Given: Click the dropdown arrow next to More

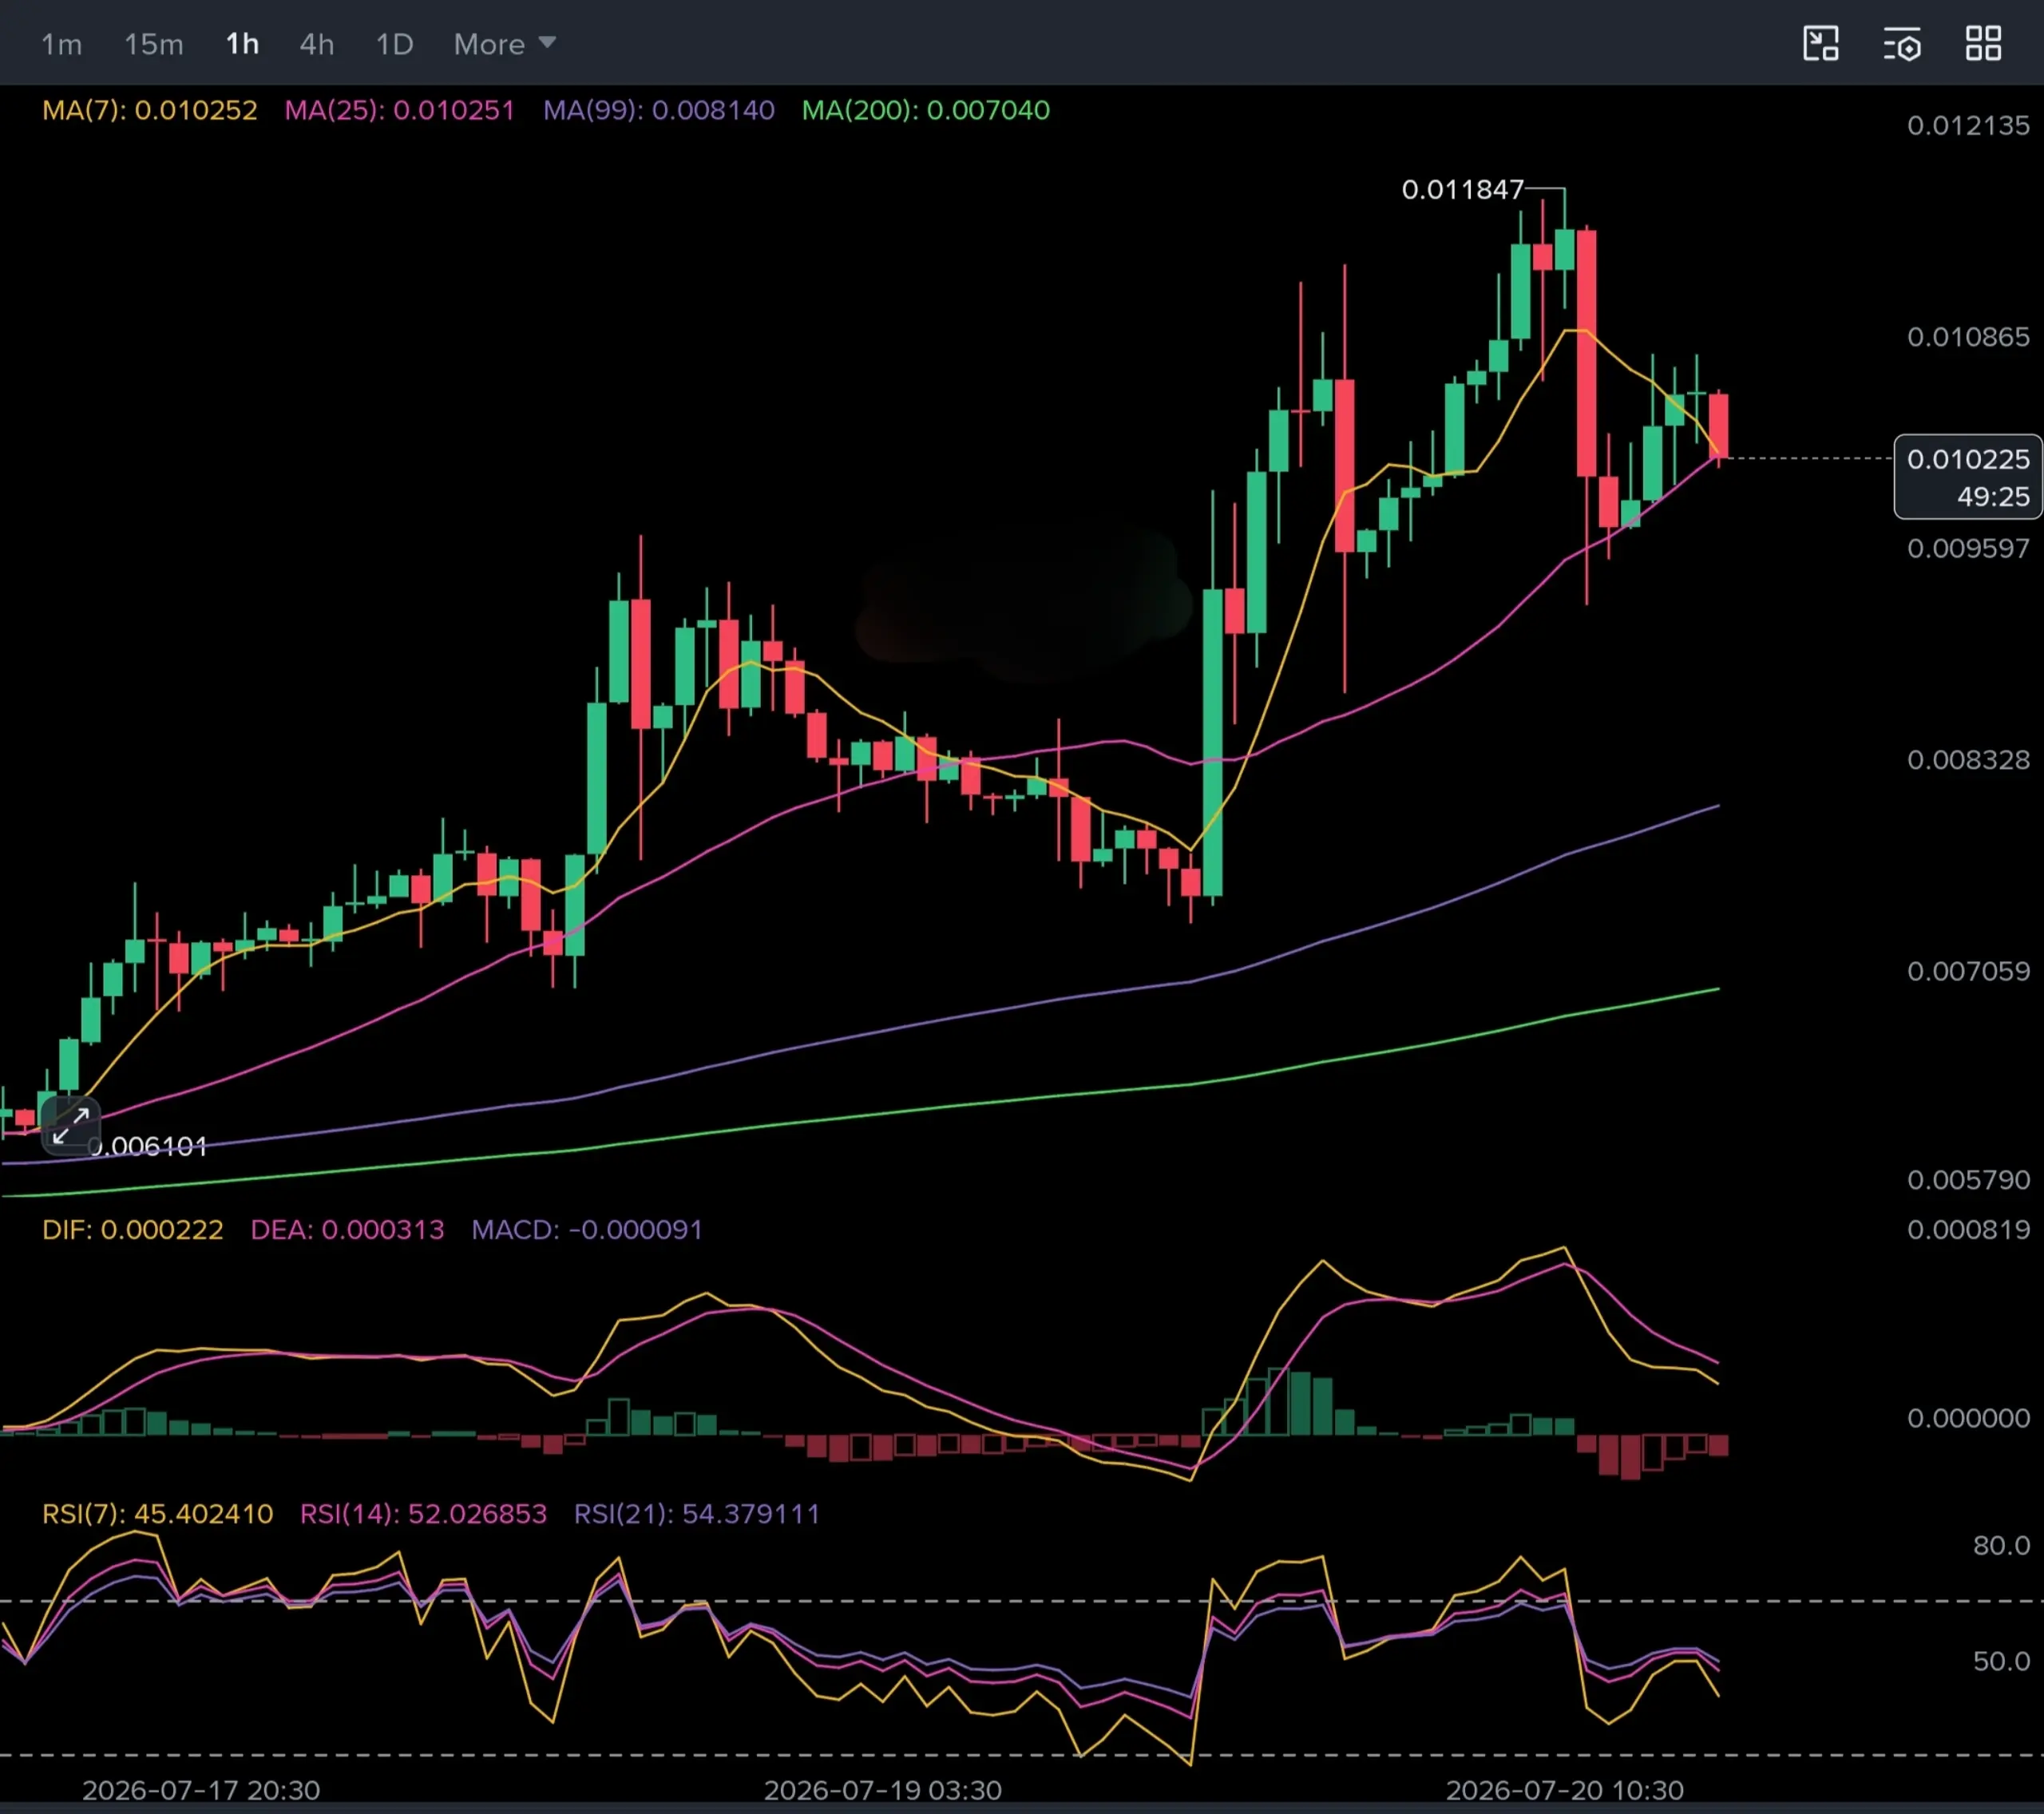Looking at the screenshot, I should [547, 43].
